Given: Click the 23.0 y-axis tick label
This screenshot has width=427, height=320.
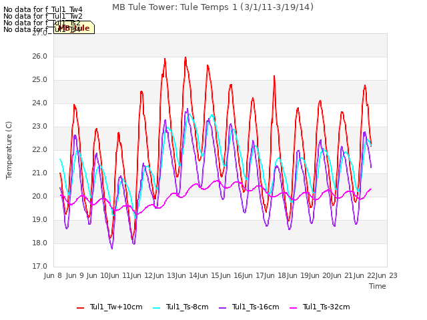Looking at the screenshot, I should pyautogui.click(x=40, y=126).
